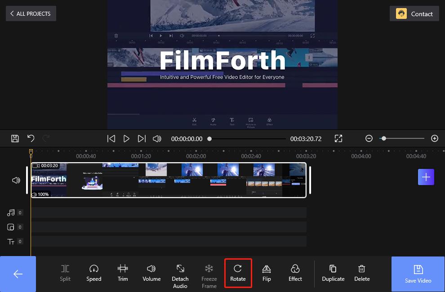
Task: Select the Split tool
Action: (65, 273)
